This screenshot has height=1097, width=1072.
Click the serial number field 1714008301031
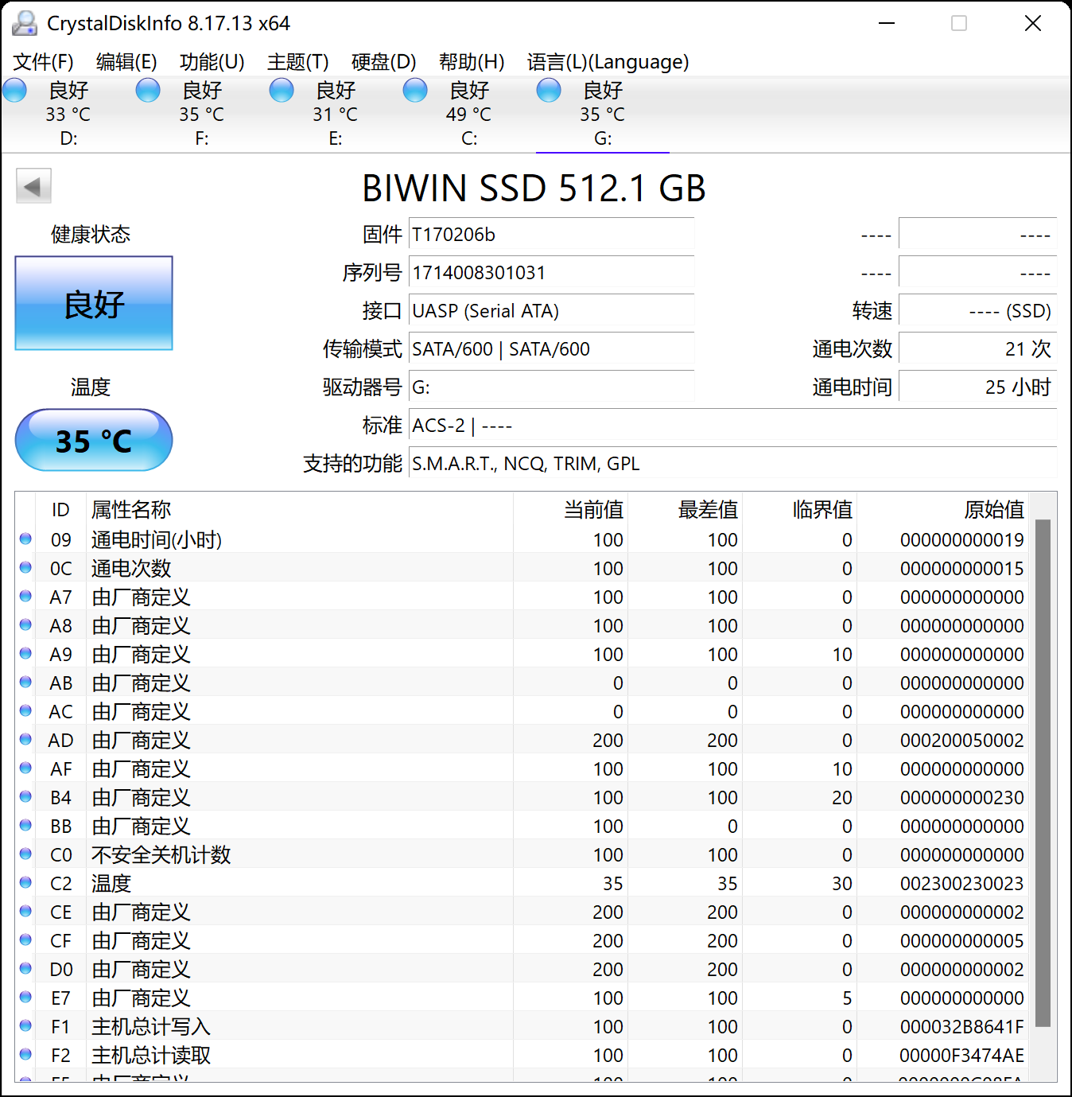[x=551, y=273]
